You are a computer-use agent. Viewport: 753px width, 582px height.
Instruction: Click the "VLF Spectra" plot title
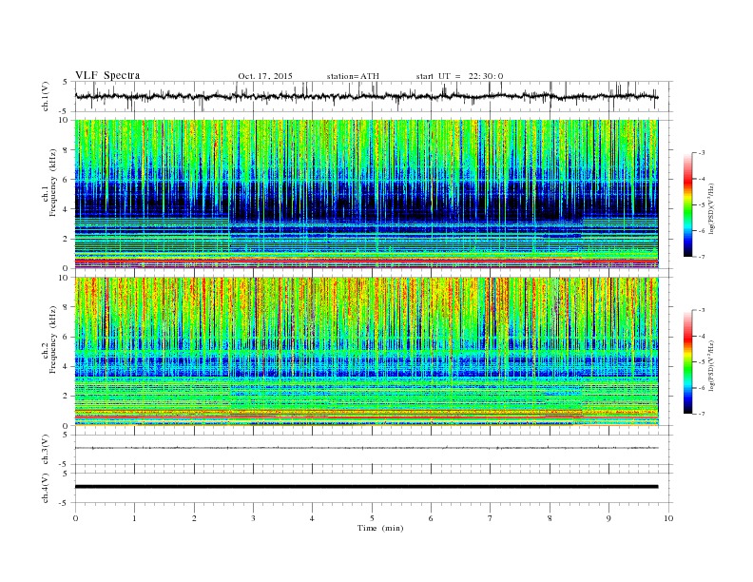[107, 75]
